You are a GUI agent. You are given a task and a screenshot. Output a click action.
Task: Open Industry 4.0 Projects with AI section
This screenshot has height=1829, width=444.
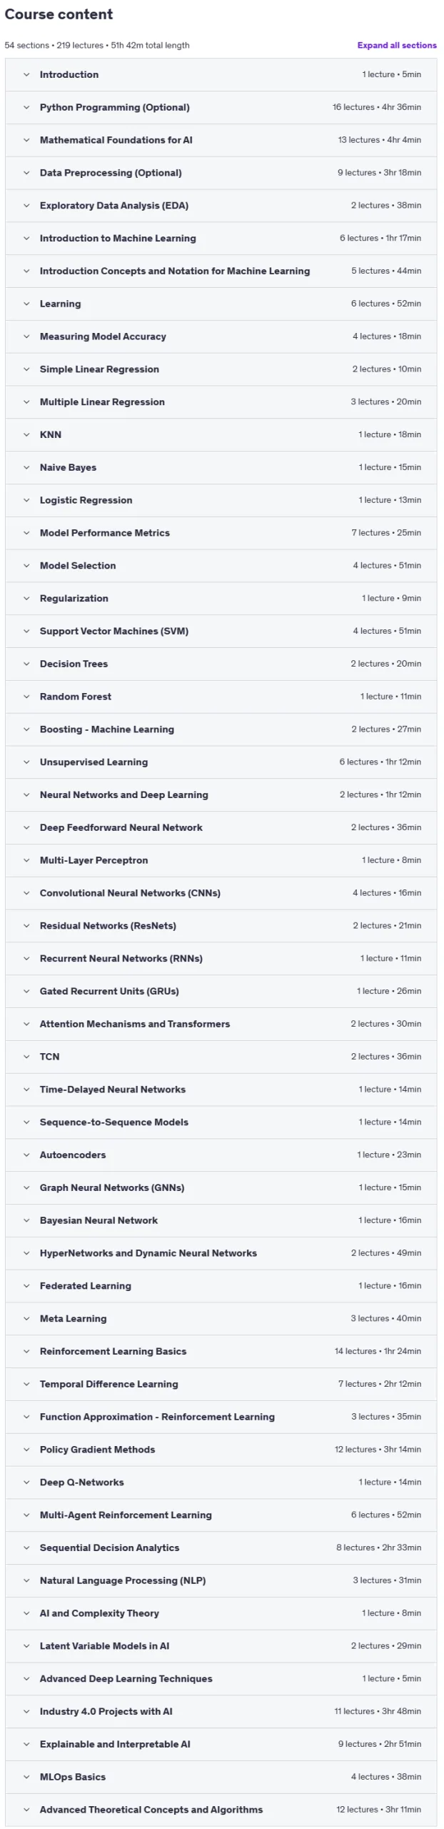coord(221,1711)
